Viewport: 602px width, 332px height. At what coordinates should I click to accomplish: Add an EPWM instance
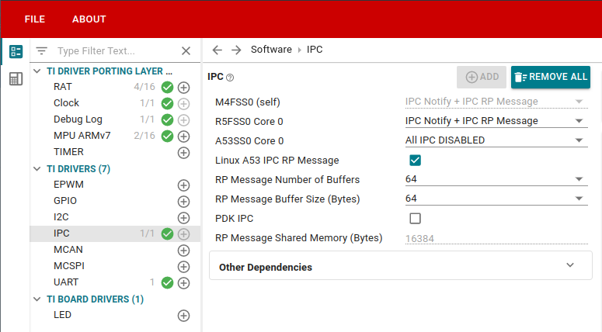coord(183,185)
